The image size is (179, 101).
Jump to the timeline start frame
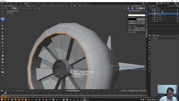tap(69, 91)
